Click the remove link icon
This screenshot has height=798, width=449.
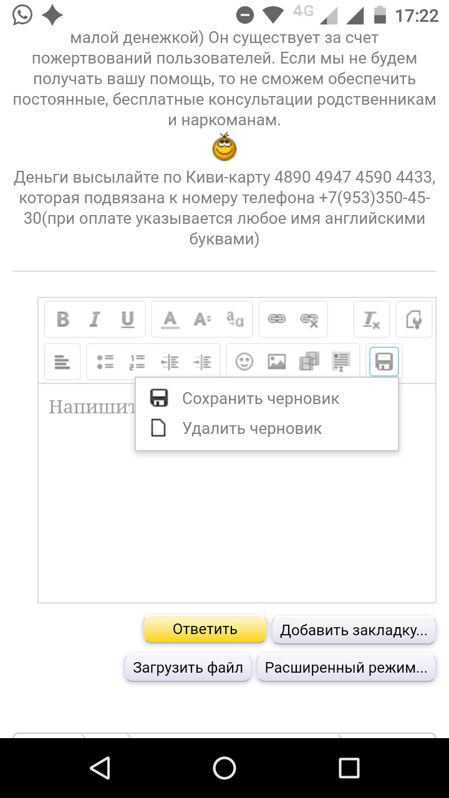(x=309, y=319)
